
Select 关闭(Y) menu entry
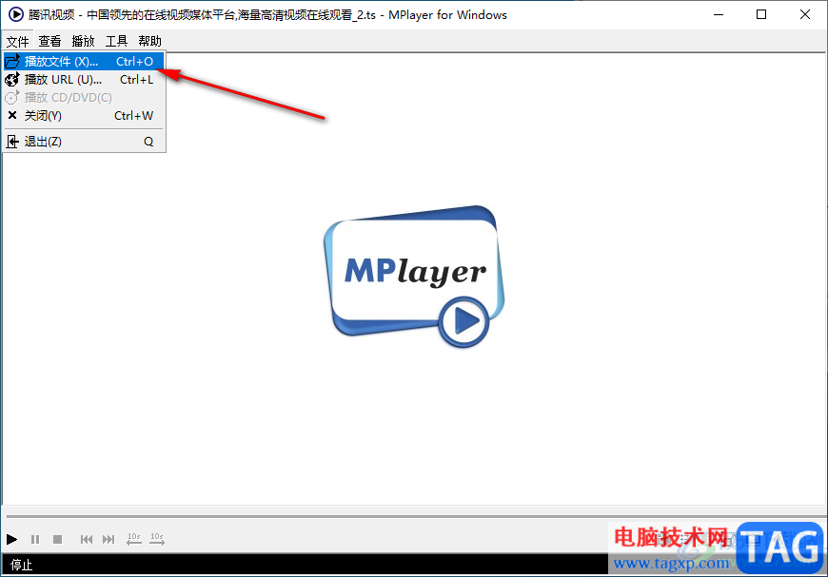coord(84,116)
